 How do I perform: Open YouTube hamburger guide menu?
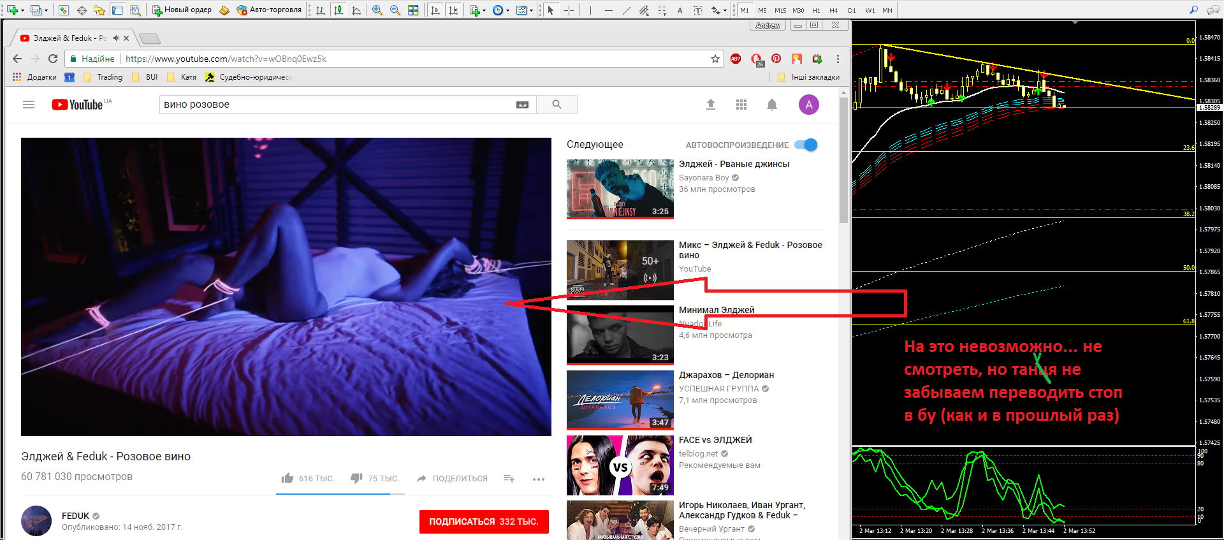pyautogui.click(x=29, y=105)
